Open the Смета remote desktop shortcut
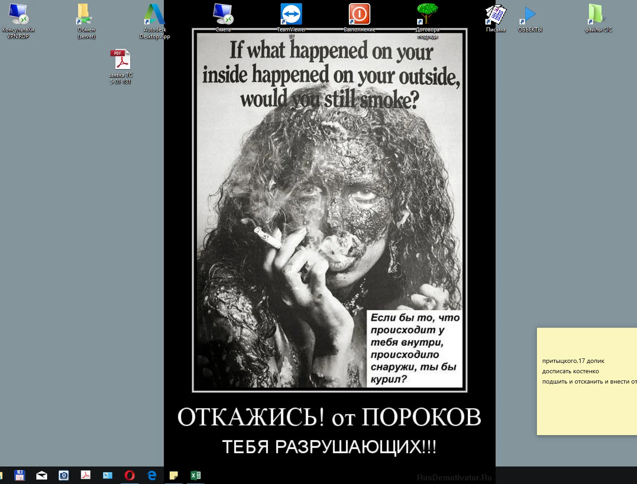Image resolution: width=637 pixels, height=484 pixels. (223, 15)
